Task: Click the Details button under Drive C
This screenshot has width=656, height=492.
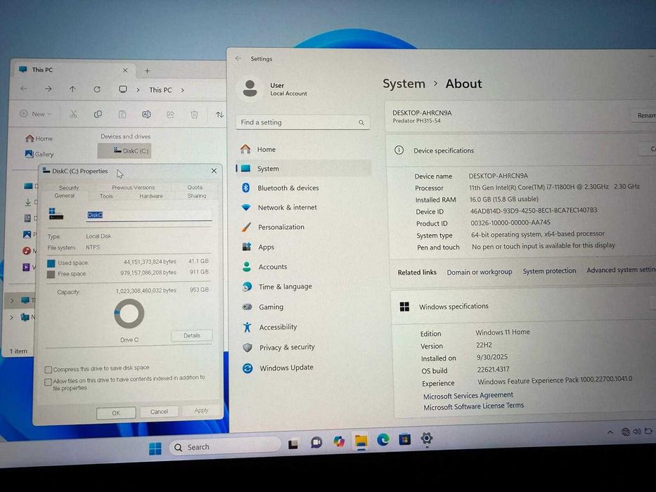Action: [192, 335]
